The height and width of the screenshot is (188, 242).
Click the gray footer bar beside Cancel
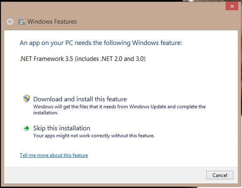tap(105, 175)
